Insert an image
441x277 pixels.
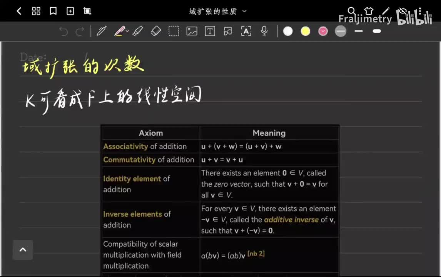pyautogui.click(x=192, y=31)
